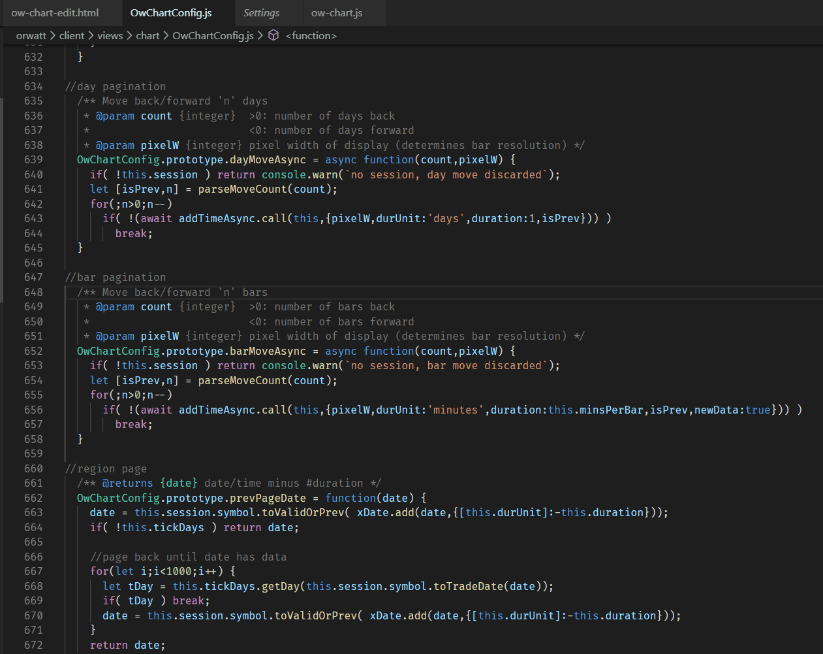
Task: Click line number 662
Action: coord(34,497)
